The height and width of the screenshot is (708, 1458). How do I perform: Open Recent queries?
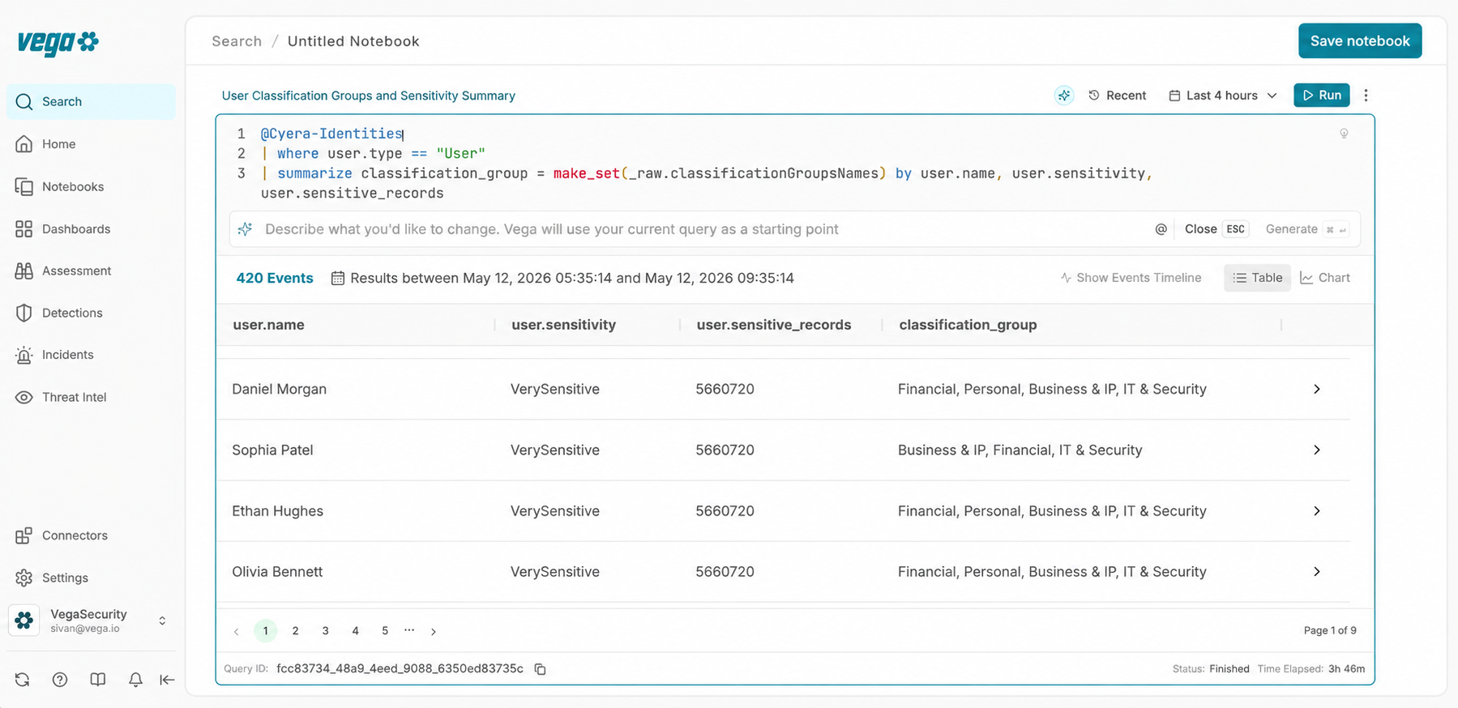point(1118,96)
